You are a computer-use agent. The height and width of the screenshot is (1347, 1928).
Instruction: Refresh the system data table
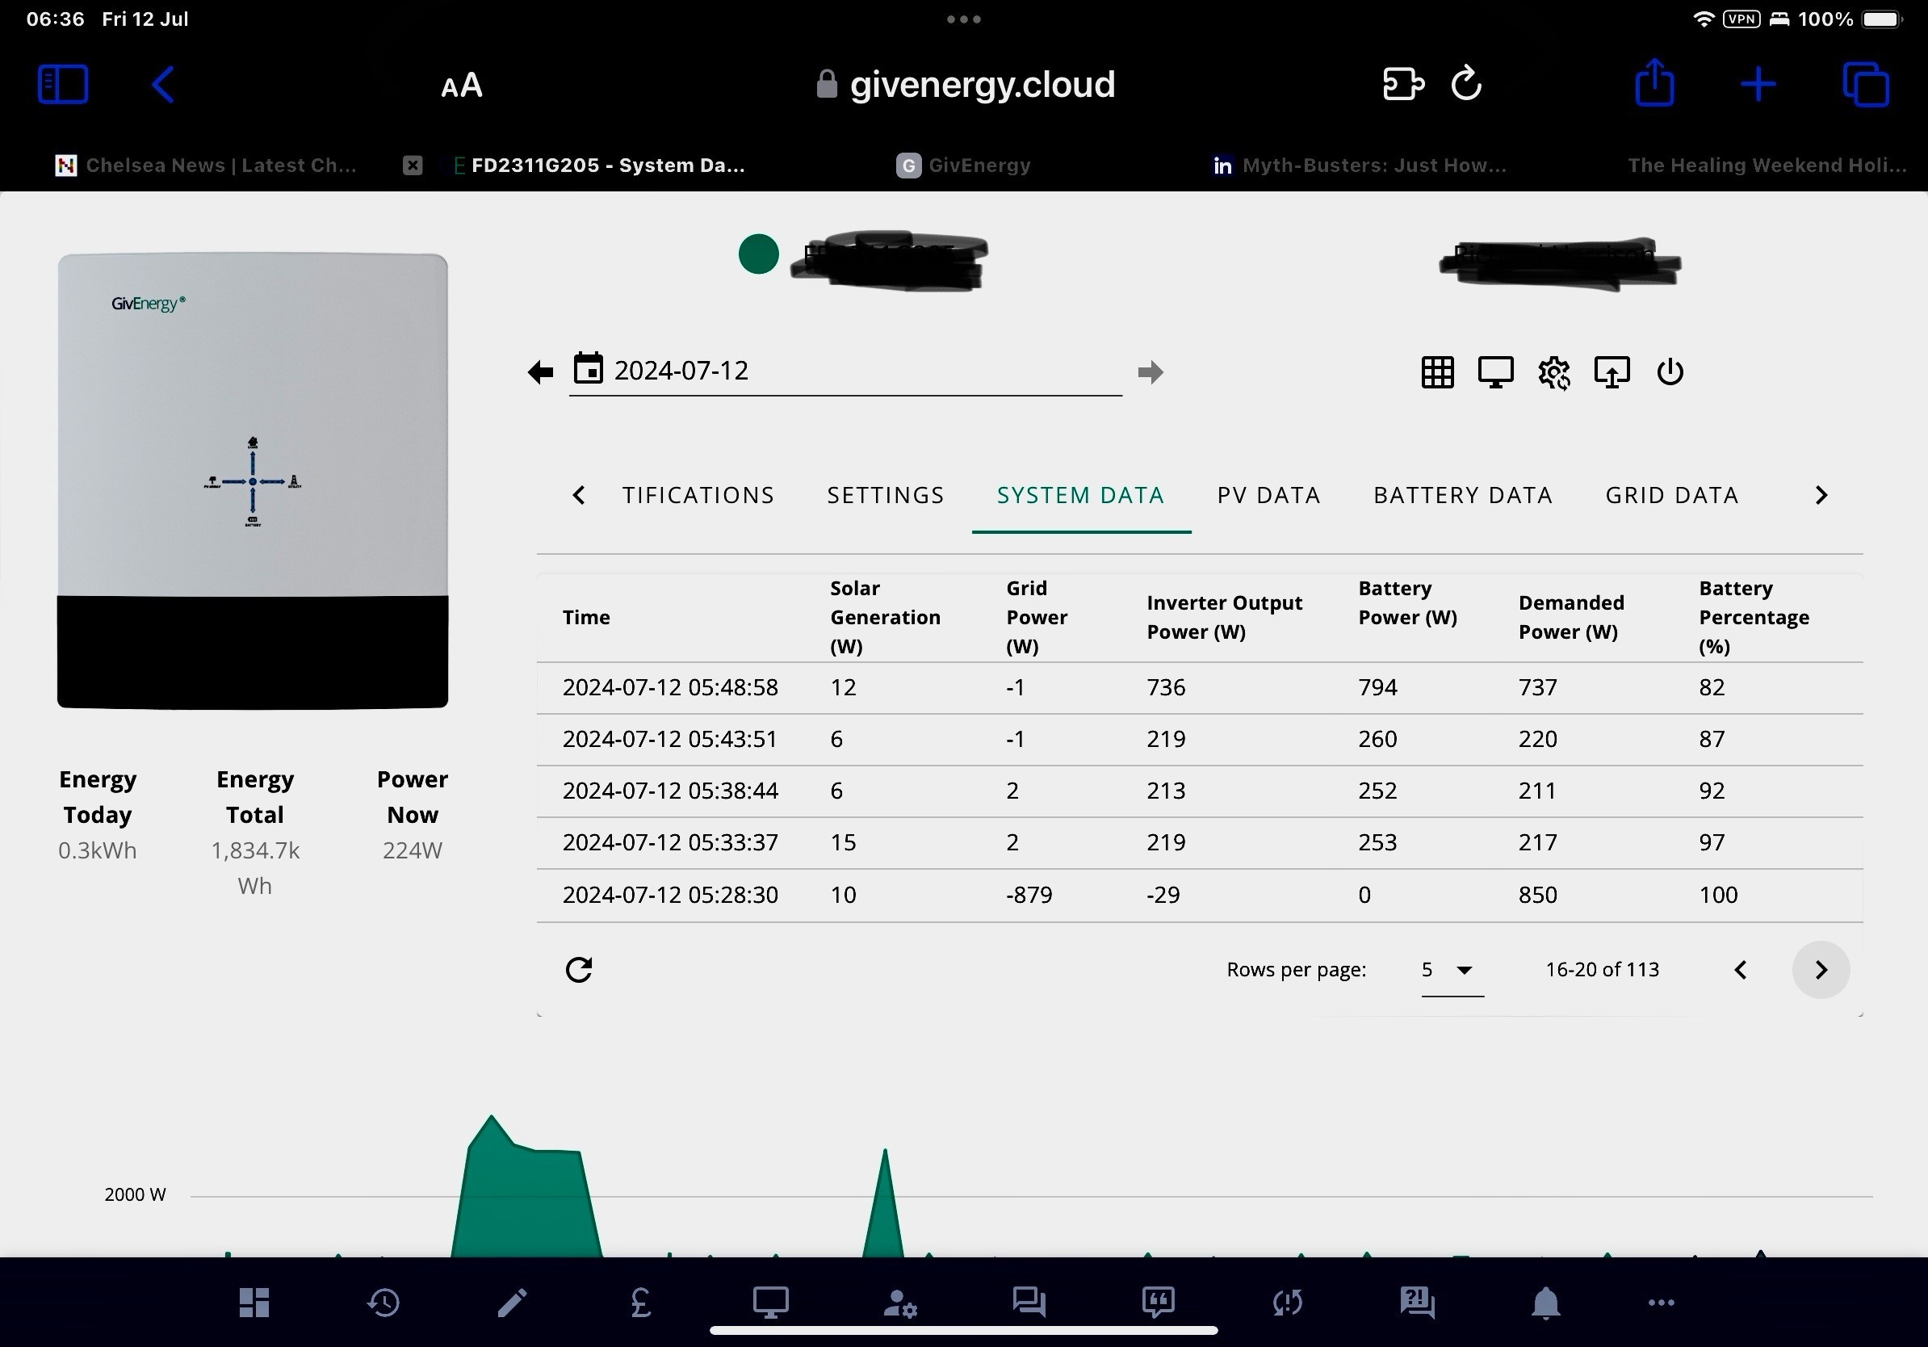579,970
